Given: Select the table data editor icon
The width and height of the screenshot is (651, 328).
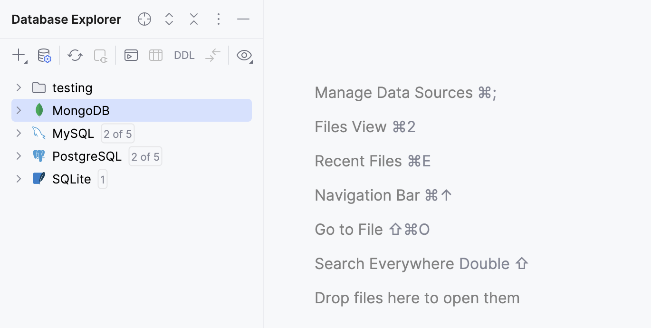Looking at the screenshot, I should pos(156,55).
